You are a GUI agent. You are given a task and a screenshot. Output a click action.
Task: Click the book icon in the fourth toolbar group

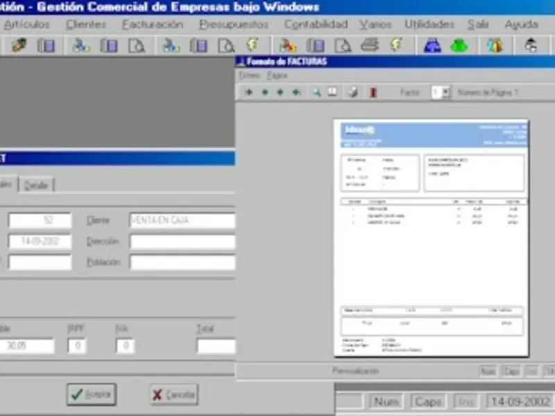point(316,46)
